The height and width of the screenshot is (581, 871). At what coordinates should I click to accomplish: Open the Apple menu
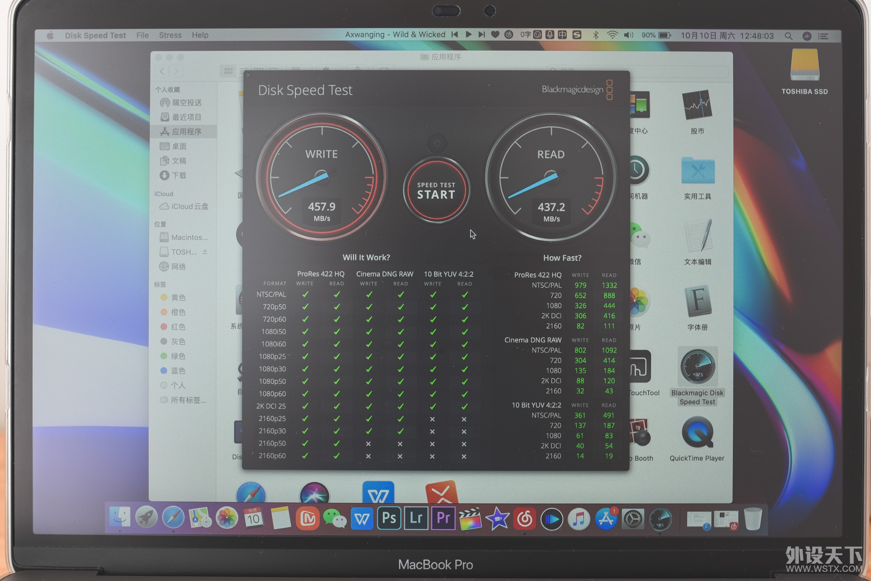pyautogui.click(x=50, y=35)
